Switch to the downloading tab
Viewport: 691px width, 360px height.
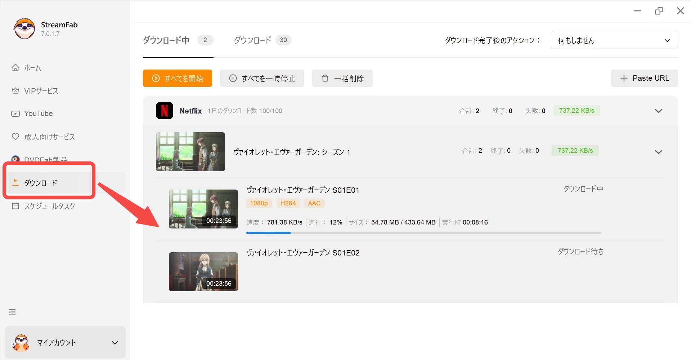(x=178, y=40)
